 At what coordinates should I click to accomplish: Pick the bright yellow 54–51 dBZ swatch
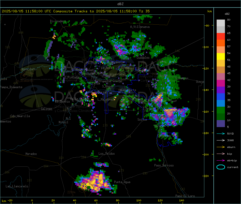pyautogui.click(x=221, y=57)
